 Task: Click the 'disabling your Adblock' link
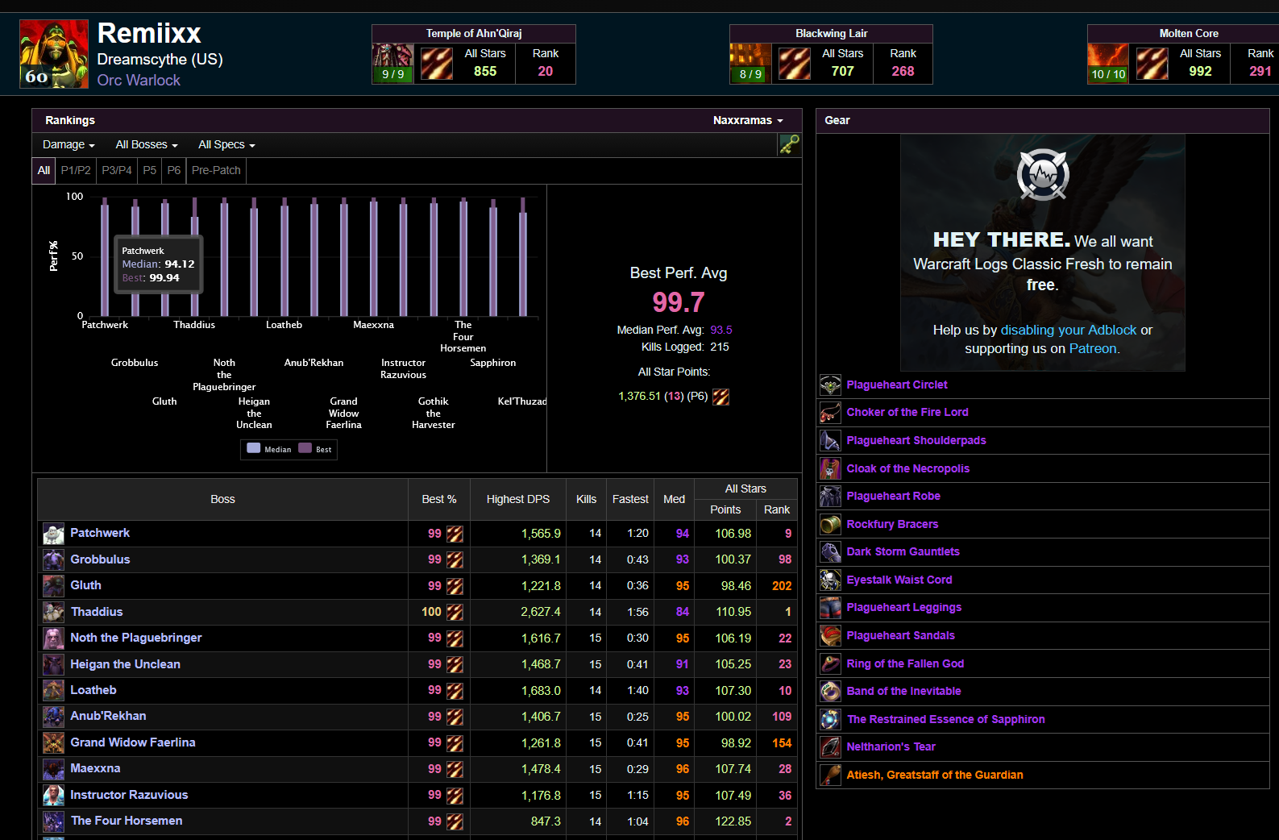pos(1069,331)
